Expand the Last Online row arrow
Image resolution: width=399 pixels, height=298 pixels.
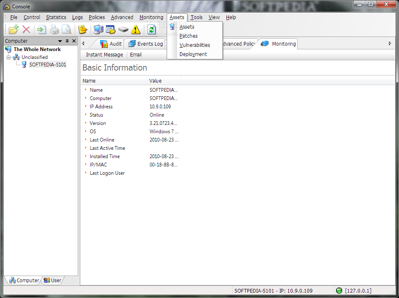(86, 139)
